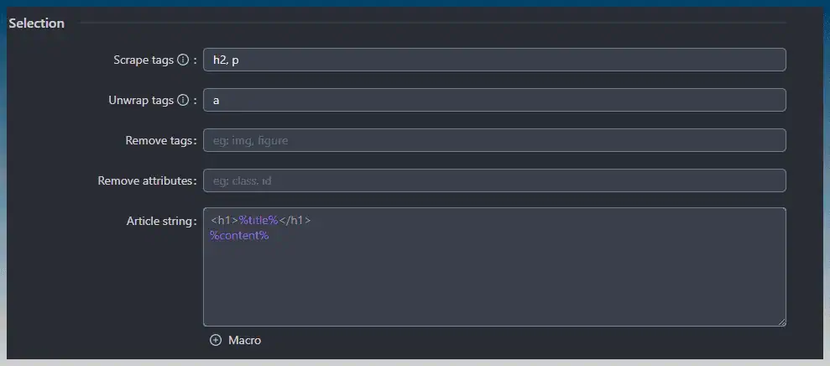
Task: Click the Scrape tags label text
Action: tap(144, 60)
